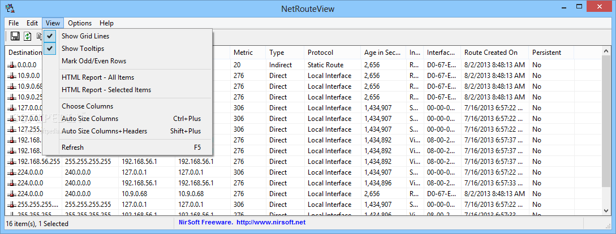616x234 pixels.
Task: Choose HTML Report - All Items
Action: tap(128, 78)
